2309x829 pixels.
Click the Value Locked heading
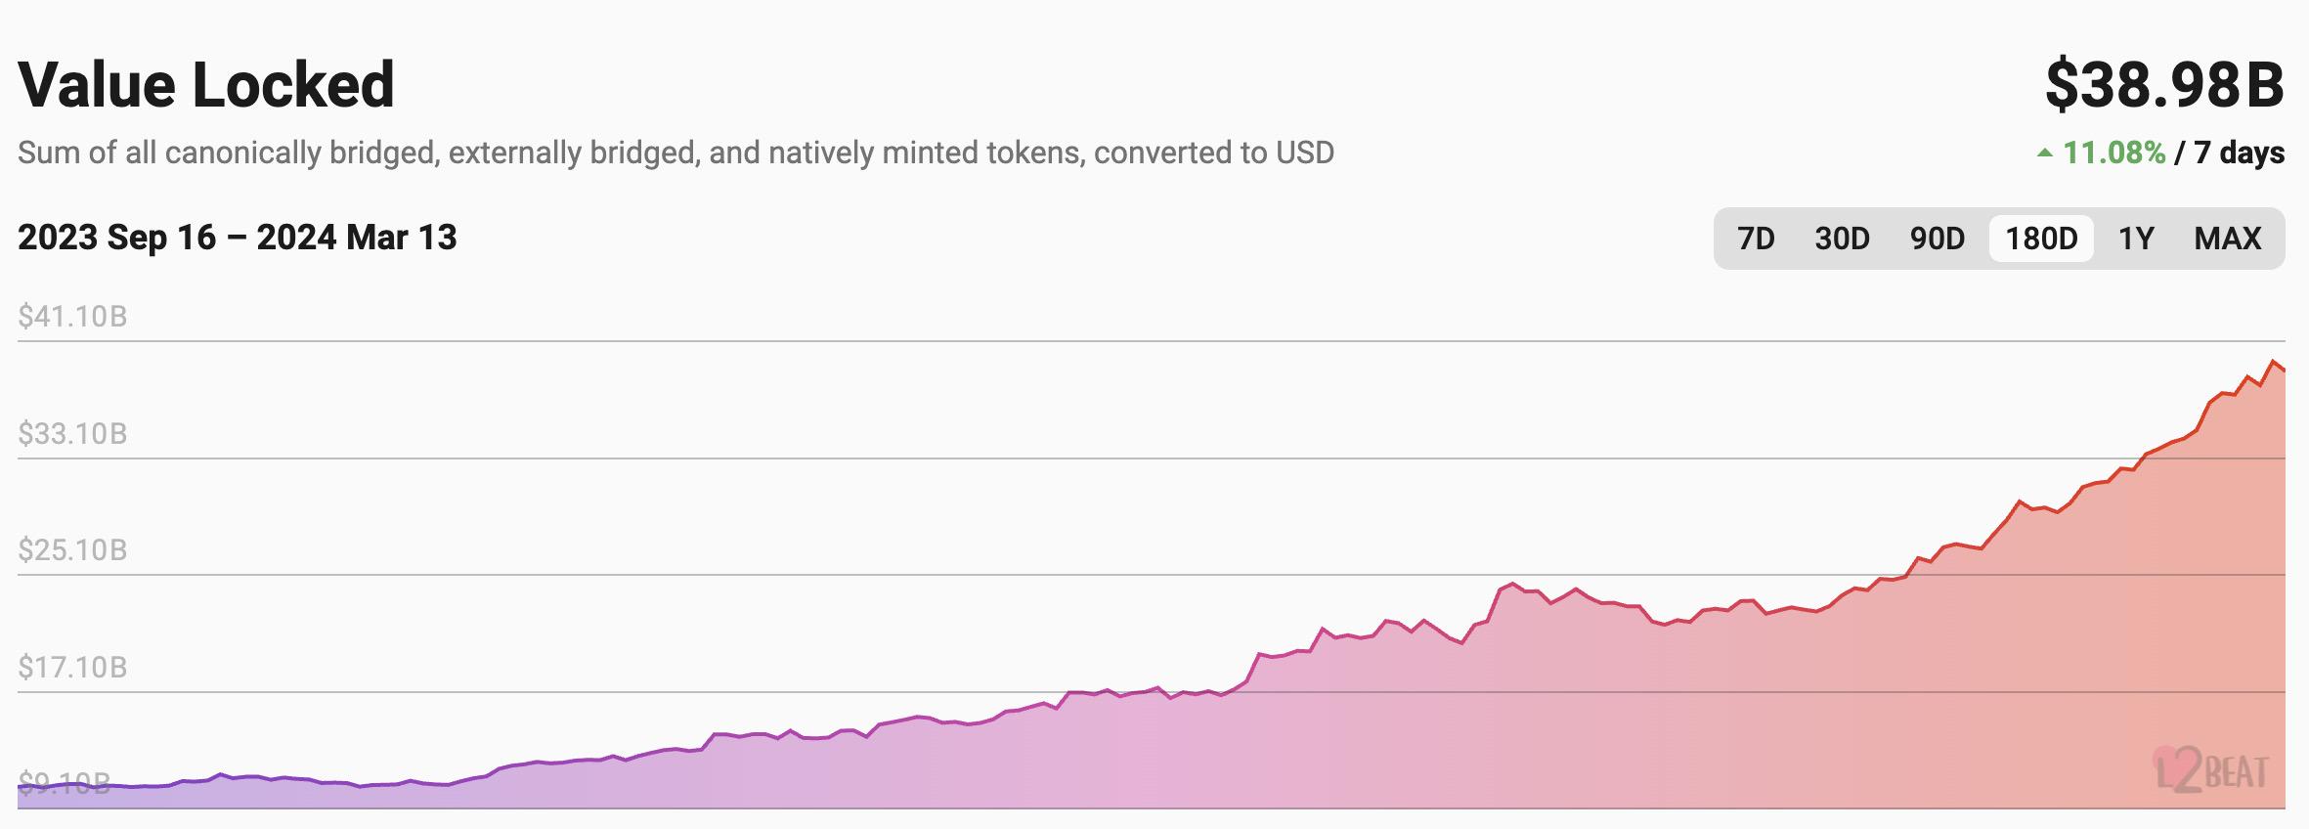pos(206,85)
